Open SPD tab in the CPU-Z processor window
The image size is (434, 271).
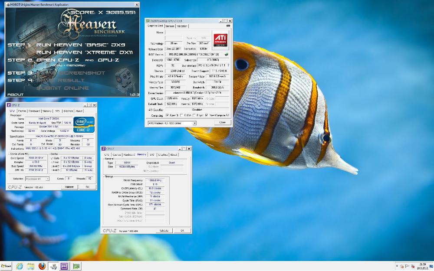(57, 111)
